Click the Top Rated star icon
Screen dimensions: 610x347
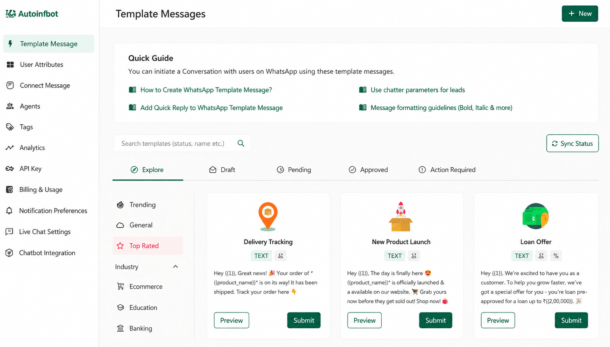click(120, 246)
